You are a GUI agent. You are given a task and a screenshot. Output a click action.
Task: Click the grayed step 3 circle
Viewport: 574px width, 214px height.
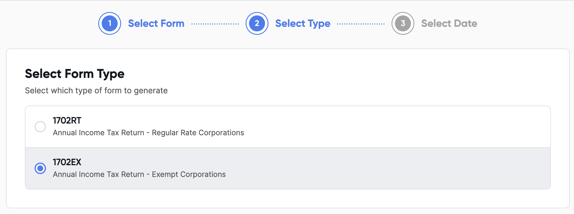(403, 23)
